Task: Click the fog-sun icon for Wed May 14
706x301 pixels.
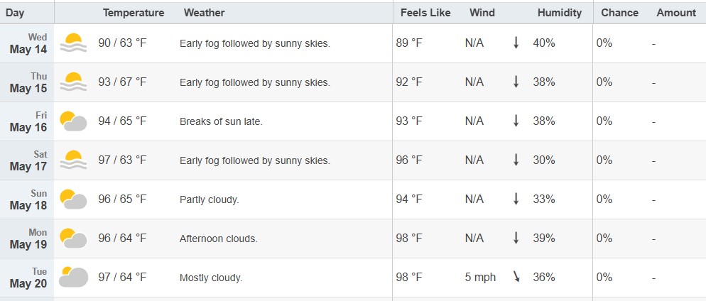Action: 73,43
